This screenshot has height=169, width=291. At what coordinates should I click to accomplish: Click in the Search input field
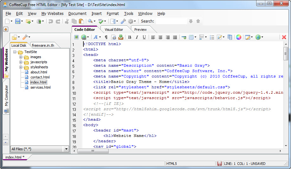pos(171,21)
